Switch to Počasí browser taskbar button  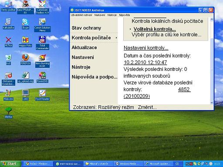click(x=38, y=164)
